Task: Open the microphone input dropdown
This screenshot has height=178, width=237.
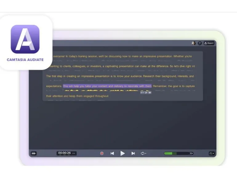Action: (191, 153)
